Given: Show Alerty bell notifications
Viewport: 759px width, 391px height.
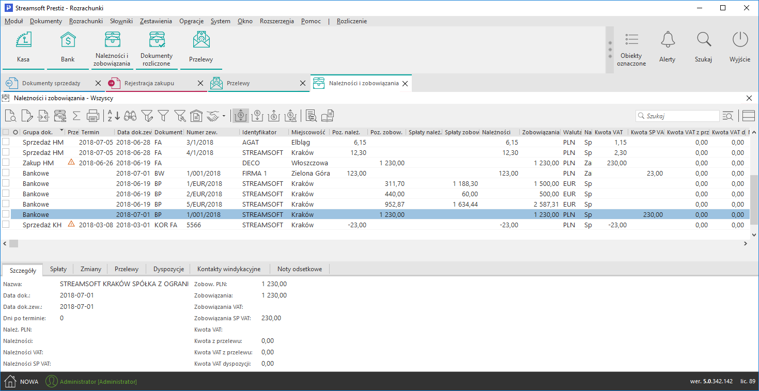Looking at the screenshot, I should (x=668, y=47).
